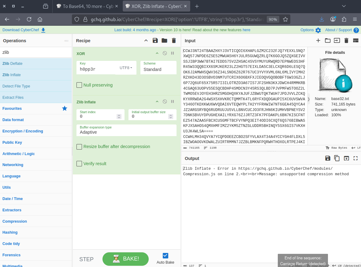Load a recipe via folder icon
The height and width of the screenshot is (267, 361).
coord(165,41)
